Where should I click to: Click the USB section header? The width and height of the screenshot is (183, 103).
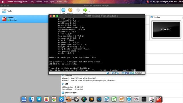click(67, 84)
